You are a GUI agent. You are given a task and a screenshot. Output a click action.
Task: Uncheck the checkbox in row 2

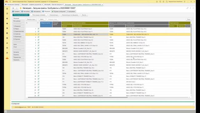(x=38, y=31)
